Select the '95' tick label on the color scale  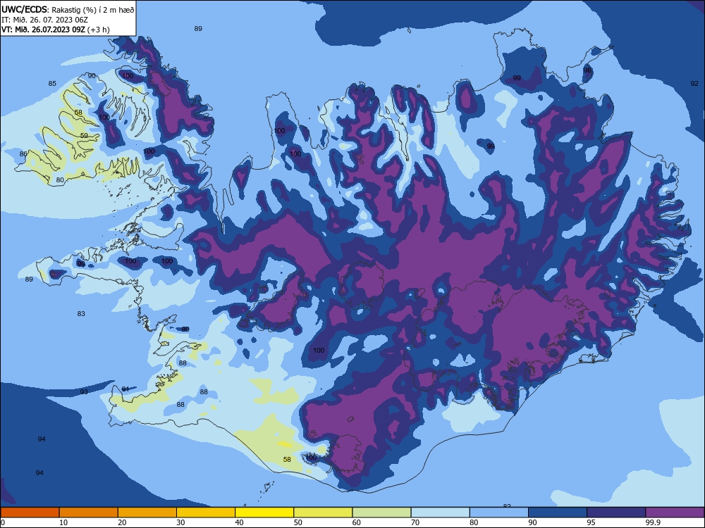pyautogui.click(x=591, y=522)
